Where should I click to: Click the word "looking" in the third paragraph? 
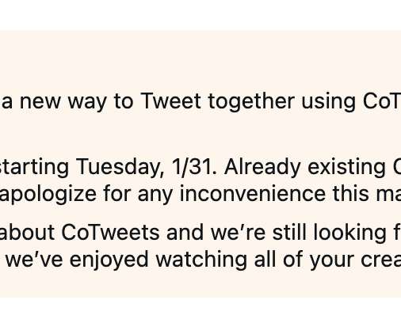click(349, 234)
